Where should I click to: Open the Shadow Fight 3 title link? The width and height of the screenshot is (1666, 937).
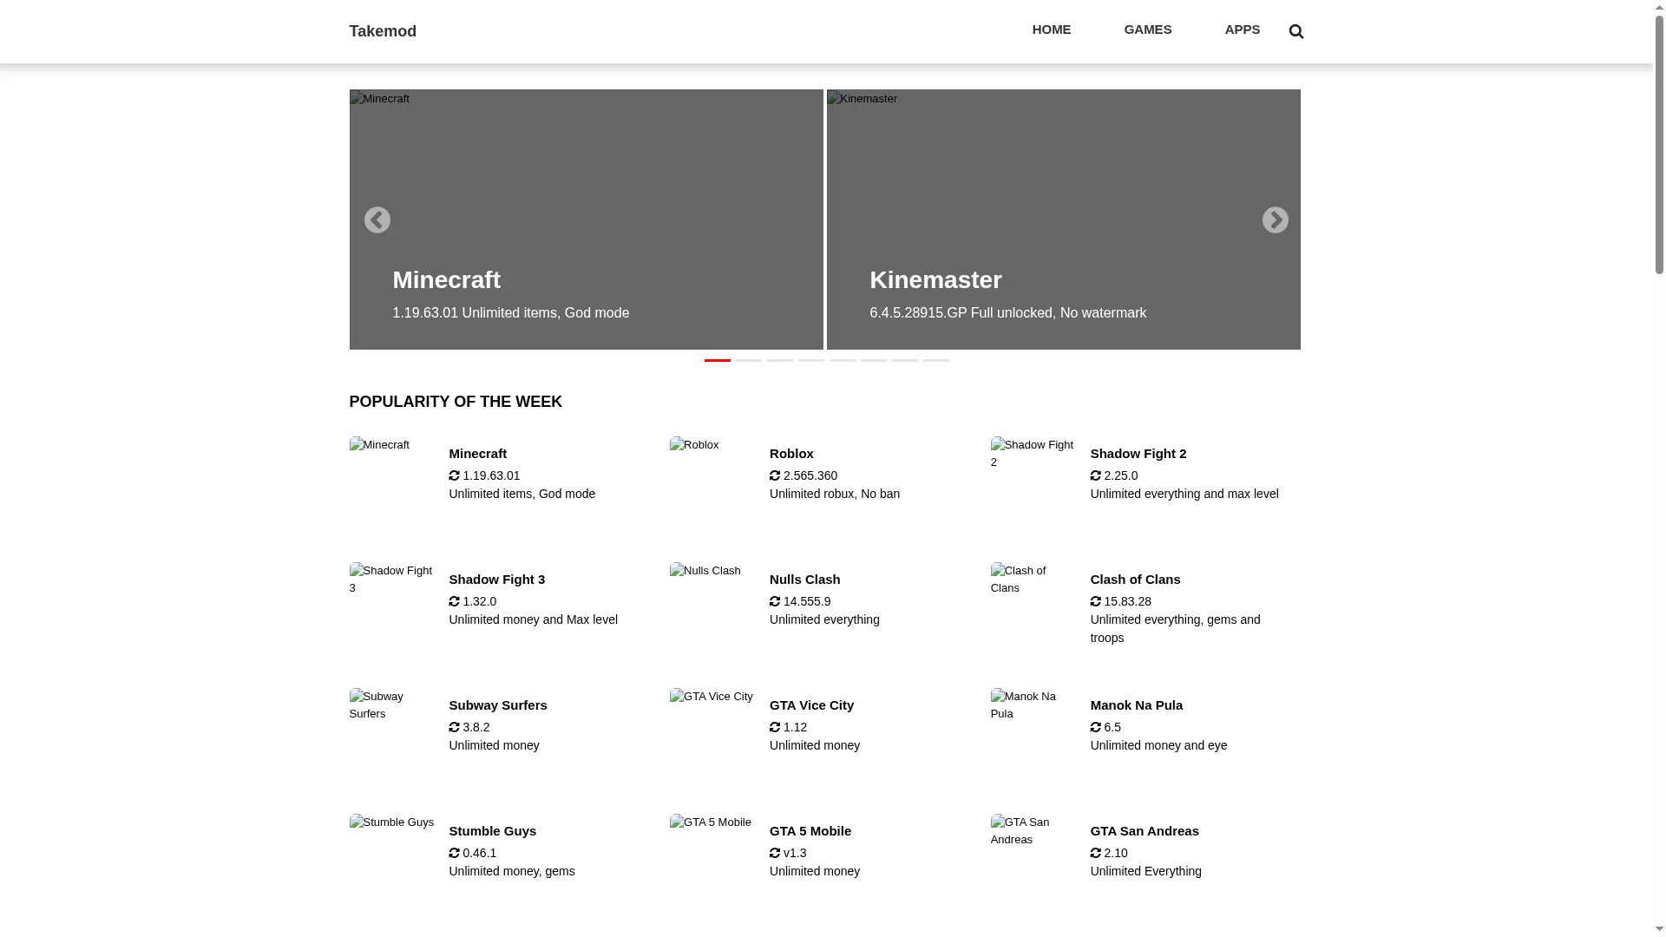point(497,580)
